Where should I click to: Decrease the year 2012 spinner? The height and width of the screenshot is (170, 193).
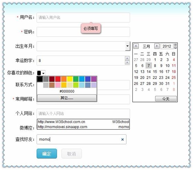(175, 48)
